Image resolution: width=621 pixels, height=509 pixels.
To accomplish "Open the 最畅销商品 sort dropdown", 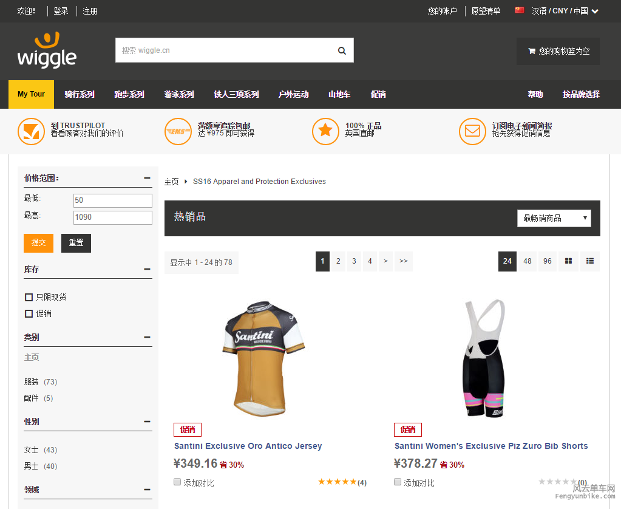I will (554, 218).
